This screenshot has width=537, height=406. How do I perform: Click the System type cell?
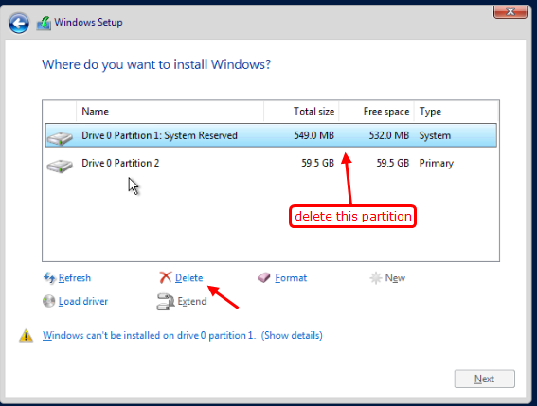coord(435,135)
